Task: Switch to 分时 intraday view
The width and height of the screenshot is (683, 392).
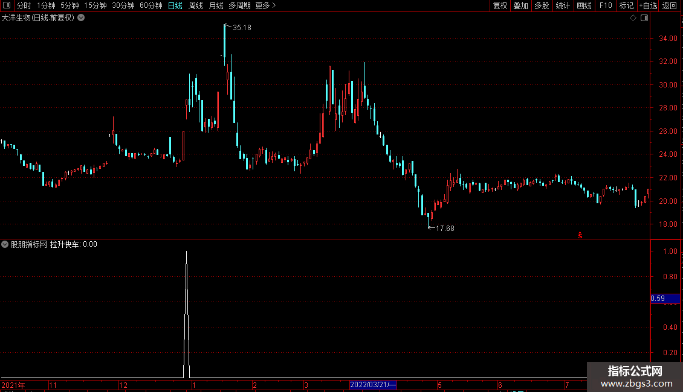Action: 24,5
